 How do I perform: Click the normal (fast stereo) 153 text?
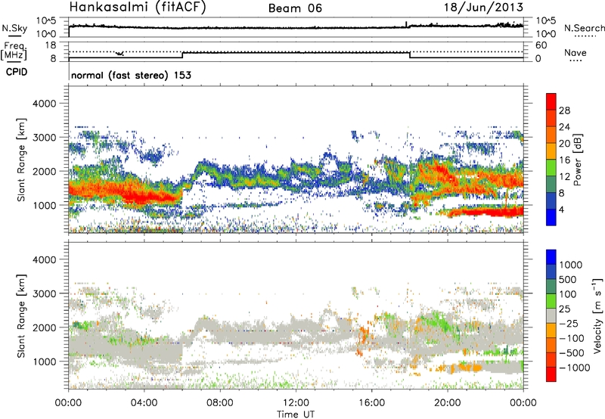(x=131, y=75)
